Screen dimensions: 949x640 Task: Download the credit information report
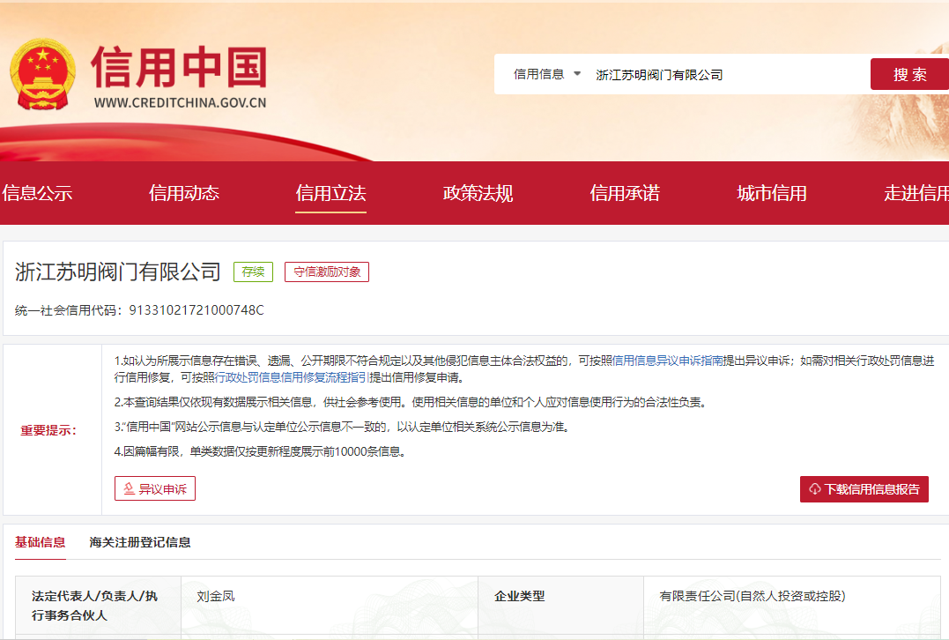pyautogui.click(x=864, y=489)
